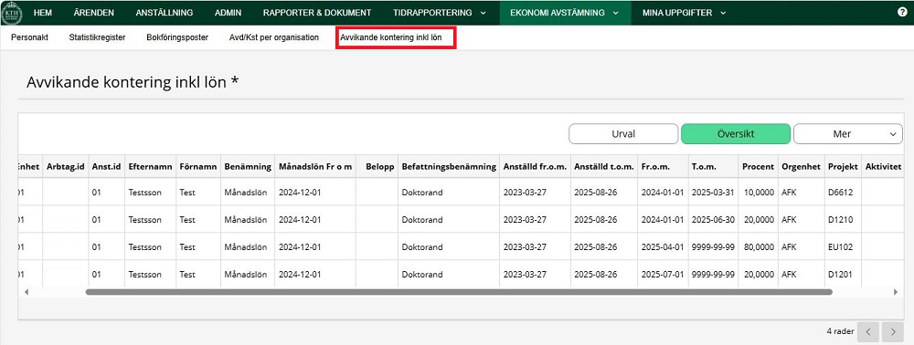Click horizontal scrollbar left arrow
The height and width of the screenshot is (345, 914).
pos(27,292)
